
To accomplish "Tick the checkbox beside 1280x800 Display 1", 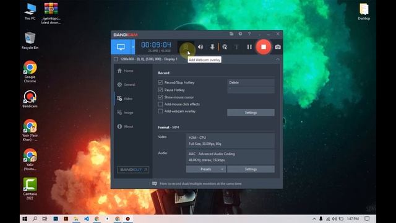I will (x=116, y=59).
